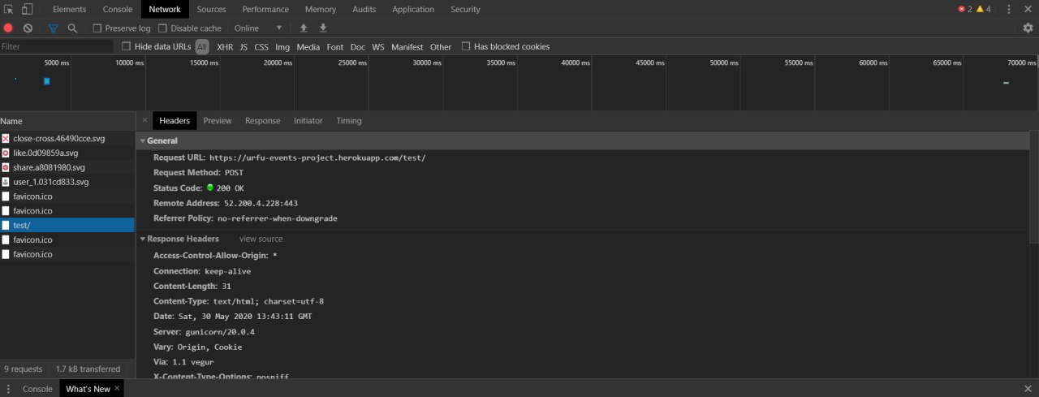Filter requests by Doc
Image resolution: width=1039 pixels, height=397 pixels.
(x=358, y=47)
